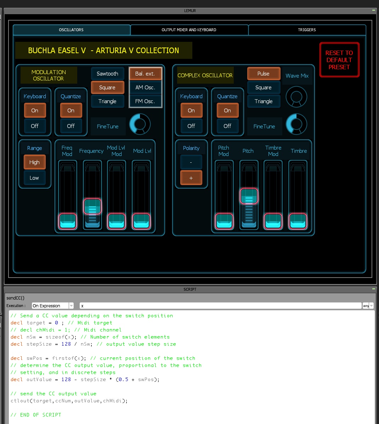Choose FM Osc. modulation mode
Image resolution: width=379 pixels, height=424 pixels.
(x=145, y=101)
